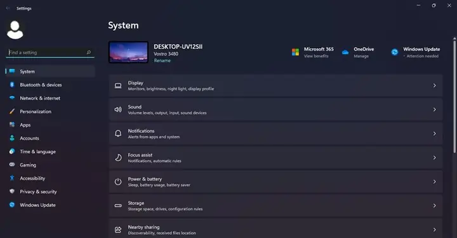Select System in the sidebar
The width and height of the screenshot is (457, 238).
click(x=50, y=71)
